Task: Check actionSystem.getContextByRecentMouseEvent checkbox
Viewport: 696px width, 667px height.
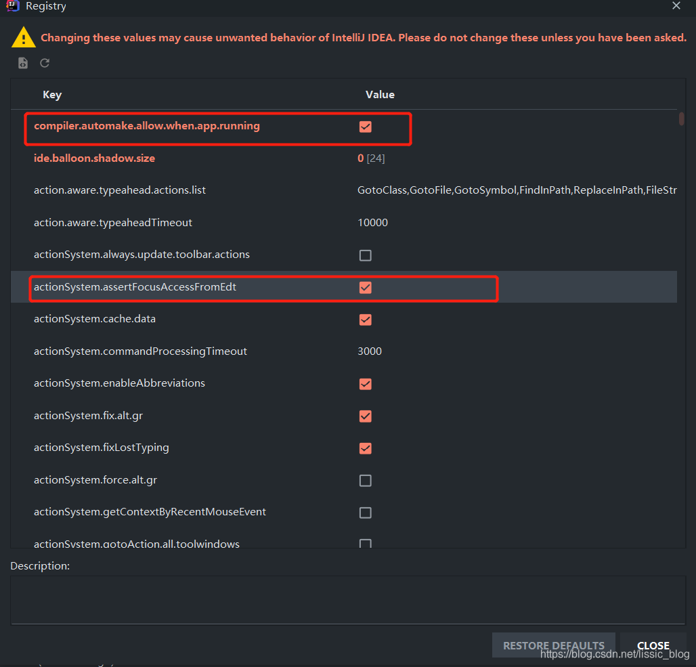Action: 366,513
